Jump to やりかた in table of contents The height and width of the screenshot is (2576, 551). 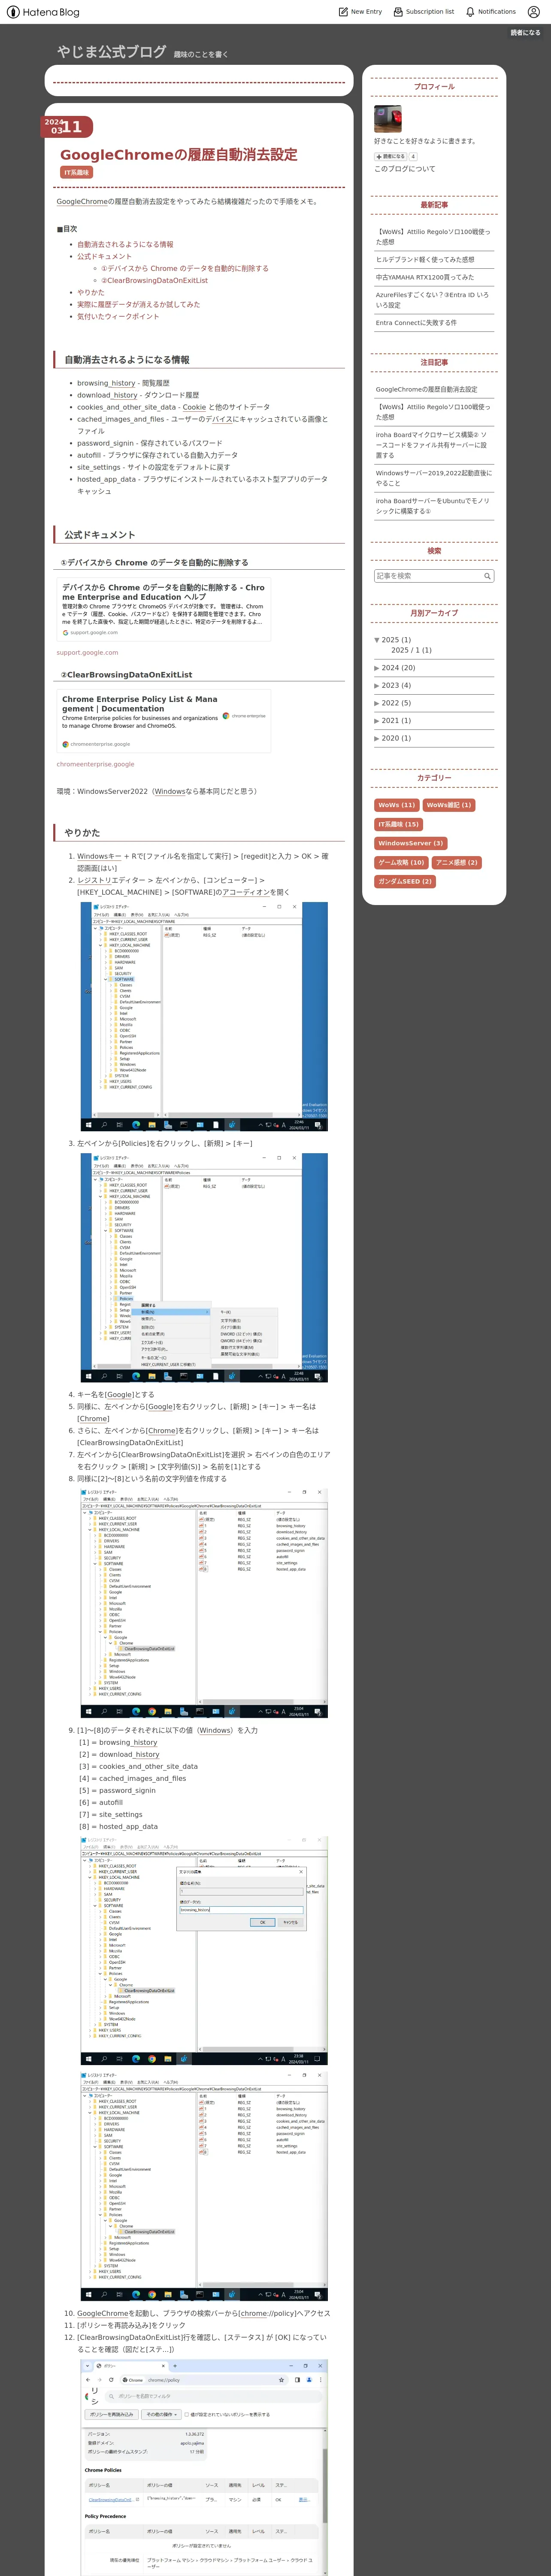pos(90,292)
